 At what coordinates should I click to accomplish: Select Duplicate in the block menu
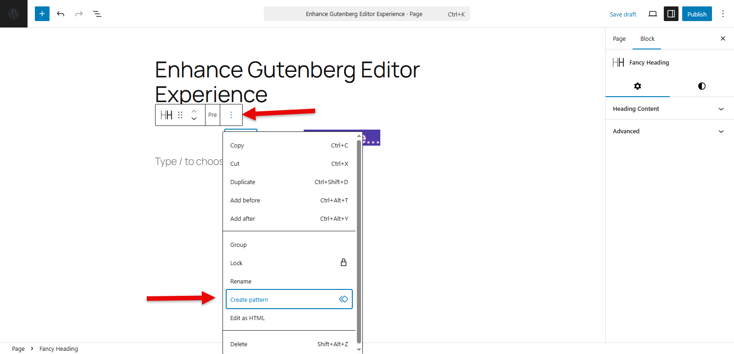point(289,182)
